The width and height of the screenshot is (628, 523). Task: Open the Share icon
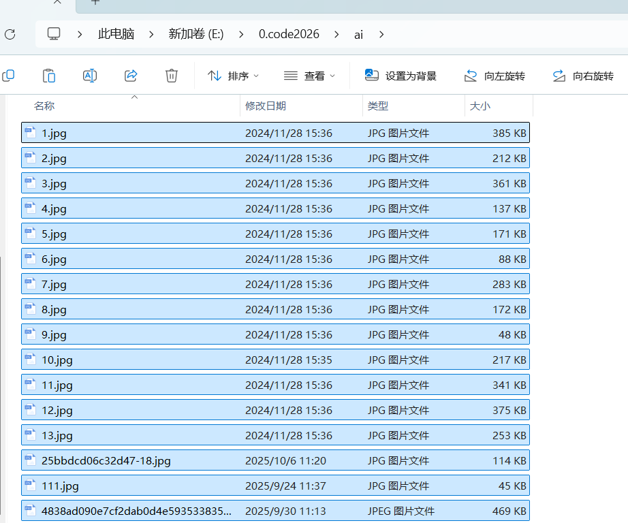tap(130, 76)
